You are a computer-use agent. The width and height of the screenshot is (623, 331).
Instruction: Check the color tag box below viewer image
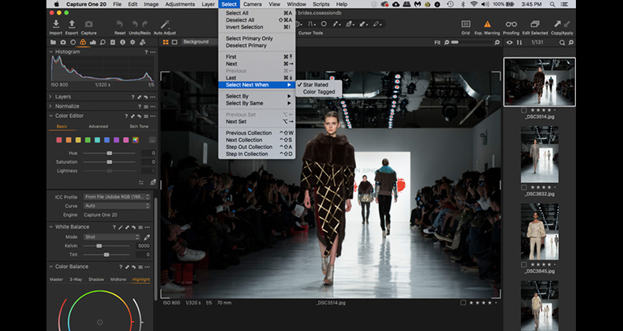point(463,303)
